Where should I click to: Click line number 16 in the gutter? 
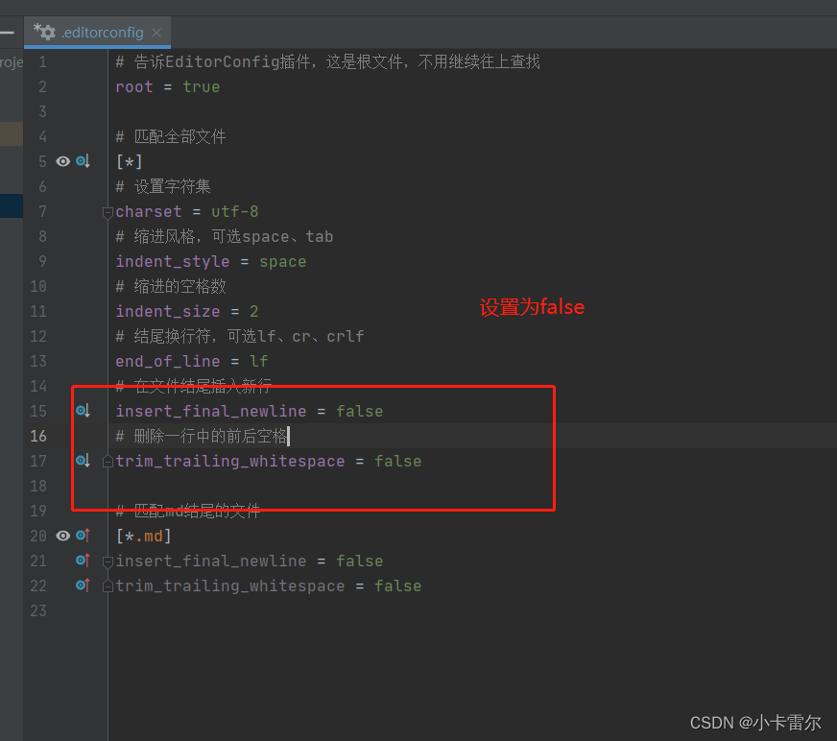(x=37, y=436)
